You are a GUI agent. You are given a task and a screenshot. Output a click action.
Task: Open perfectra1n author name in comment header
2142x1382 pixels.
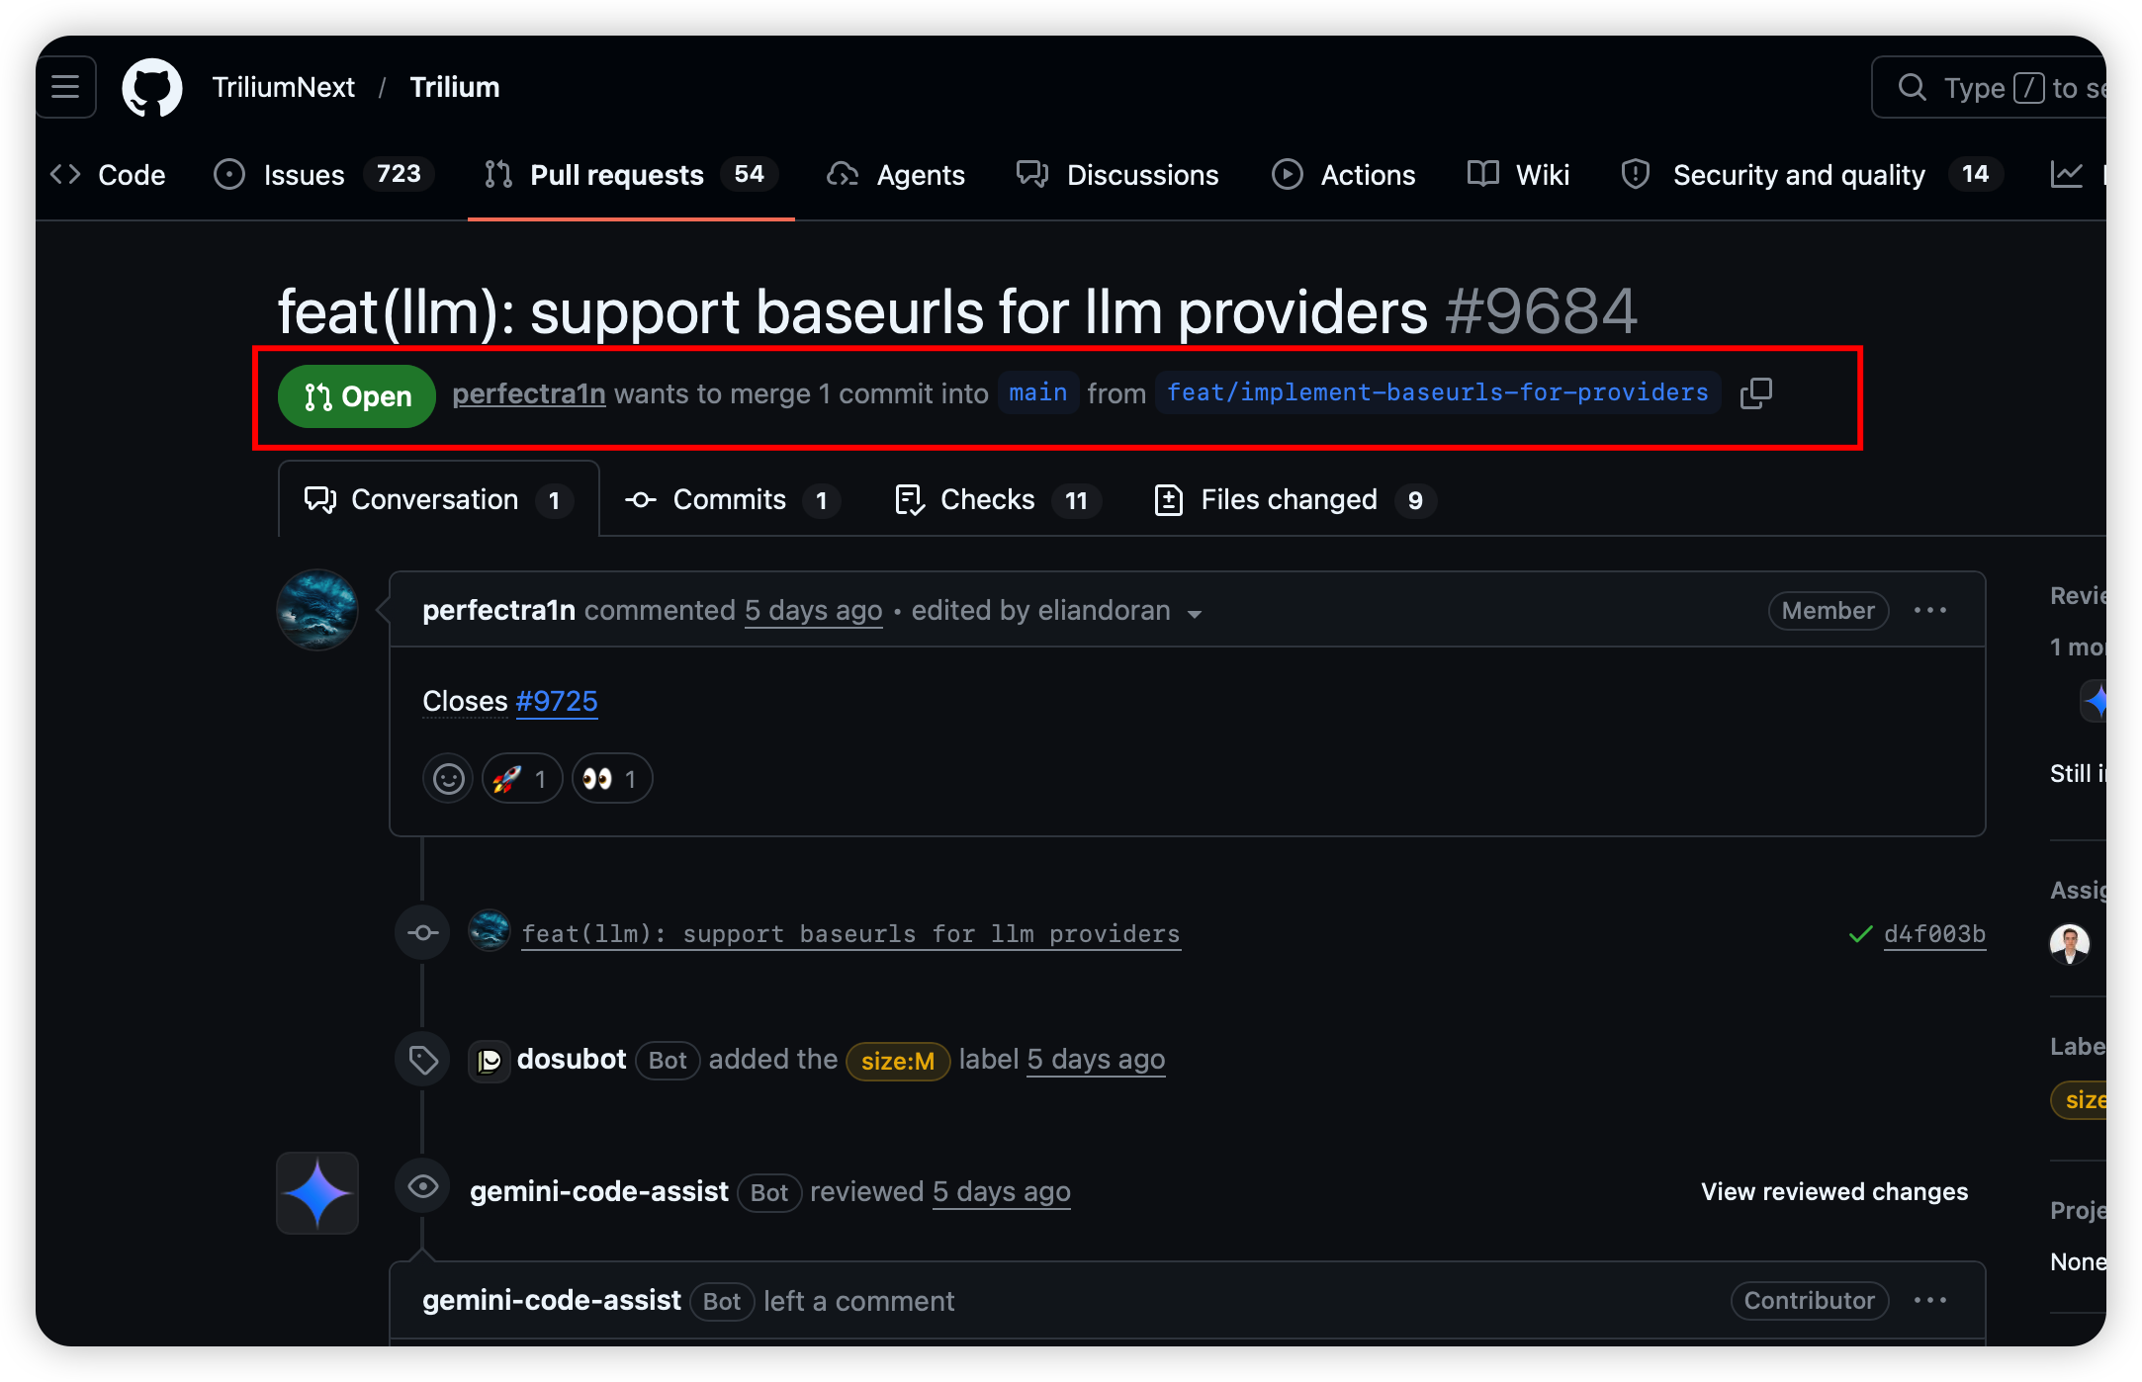click(x=499, y=611)
